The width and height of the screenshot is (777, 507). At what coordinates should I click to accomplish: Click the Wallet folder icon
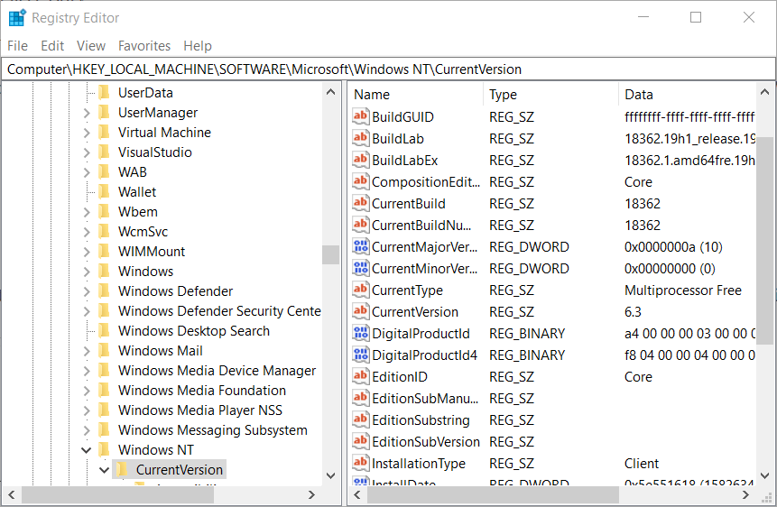pyautogui.click(x=104, y=192)
